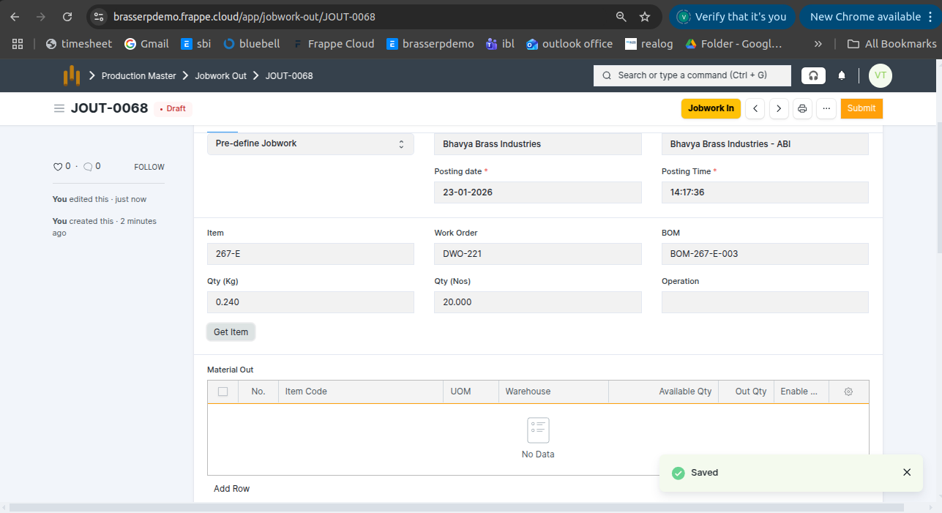Click the print icon in document toolbar

pyautogui.click(x=802, y=108)
